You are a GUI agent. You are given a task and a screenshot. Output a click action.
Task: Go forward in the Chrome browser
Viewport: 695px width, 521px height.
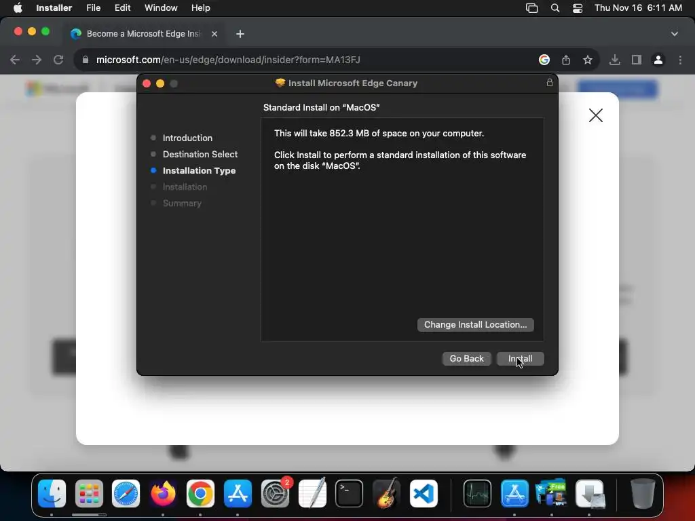click(x=37, y=60)
